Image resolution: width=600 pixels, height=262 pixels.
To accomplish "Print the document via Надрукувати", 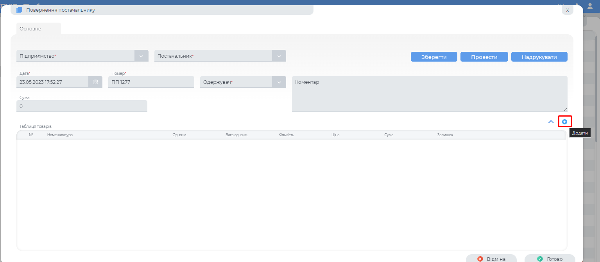I will (x=539, y=57).
